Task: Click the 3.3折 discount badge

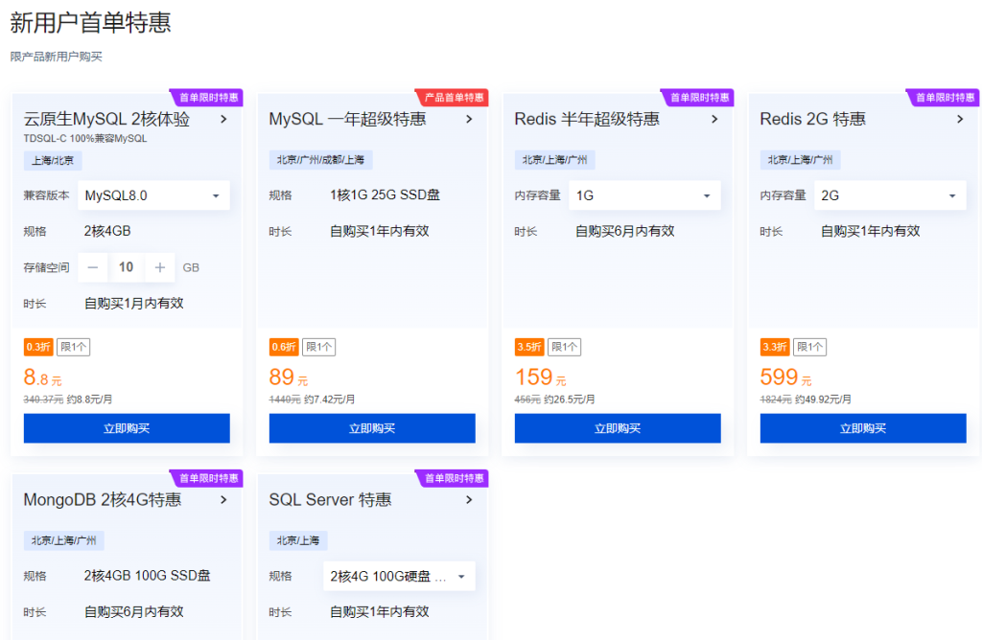Action: pos(775,347)
